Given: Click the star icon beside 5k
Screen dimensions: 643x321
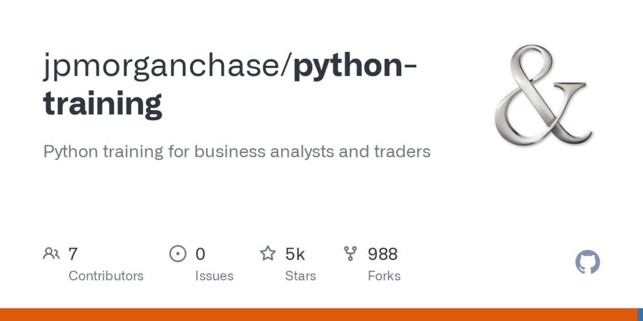Looking at the screenshot, I should point(268,254).
